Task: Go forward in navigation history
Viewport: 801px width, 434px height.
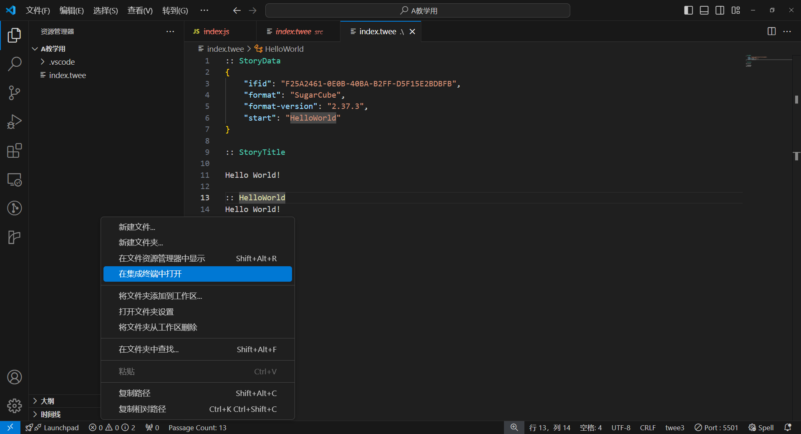Action: tap(253, 10)
